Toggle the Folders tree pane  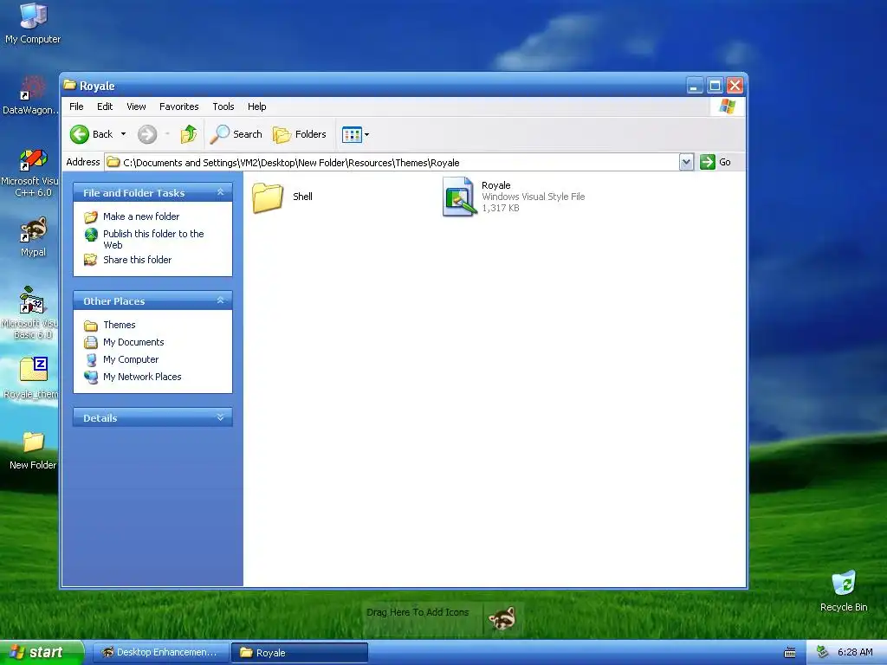299,134
